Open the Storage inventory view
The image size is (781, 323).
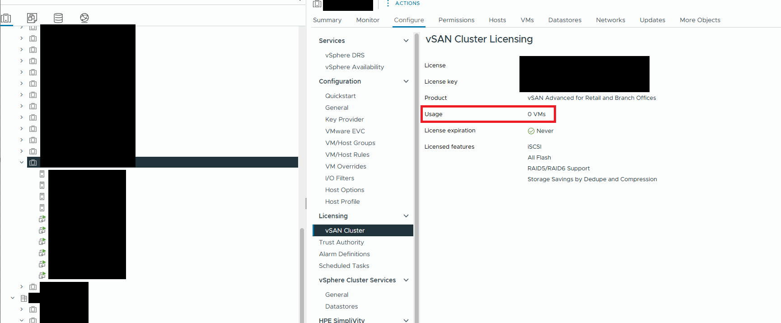[58, 18]
